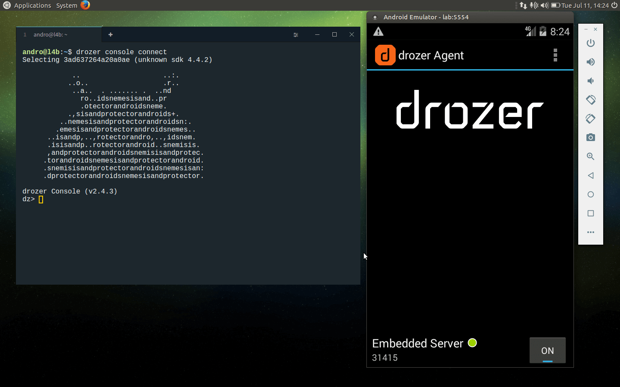
Task: Launch Firefox from the top panel
Action: tap(86, 5)
